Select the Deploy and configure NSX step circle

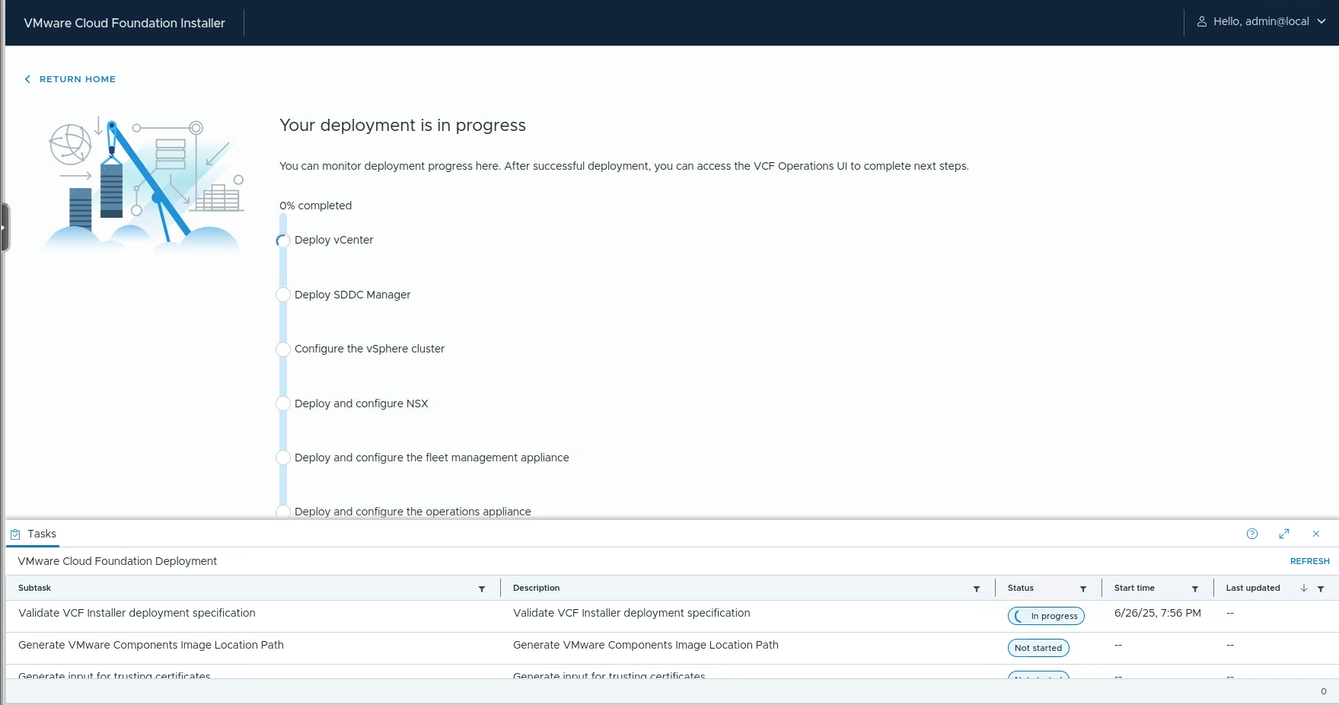click(x=283, y=404)
